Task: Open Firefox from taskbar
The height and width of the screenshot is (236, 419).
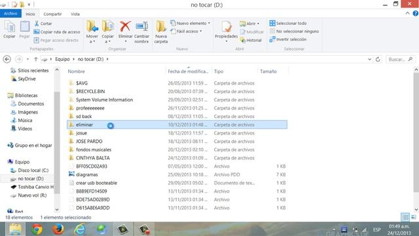Action: tap(58, 229)
